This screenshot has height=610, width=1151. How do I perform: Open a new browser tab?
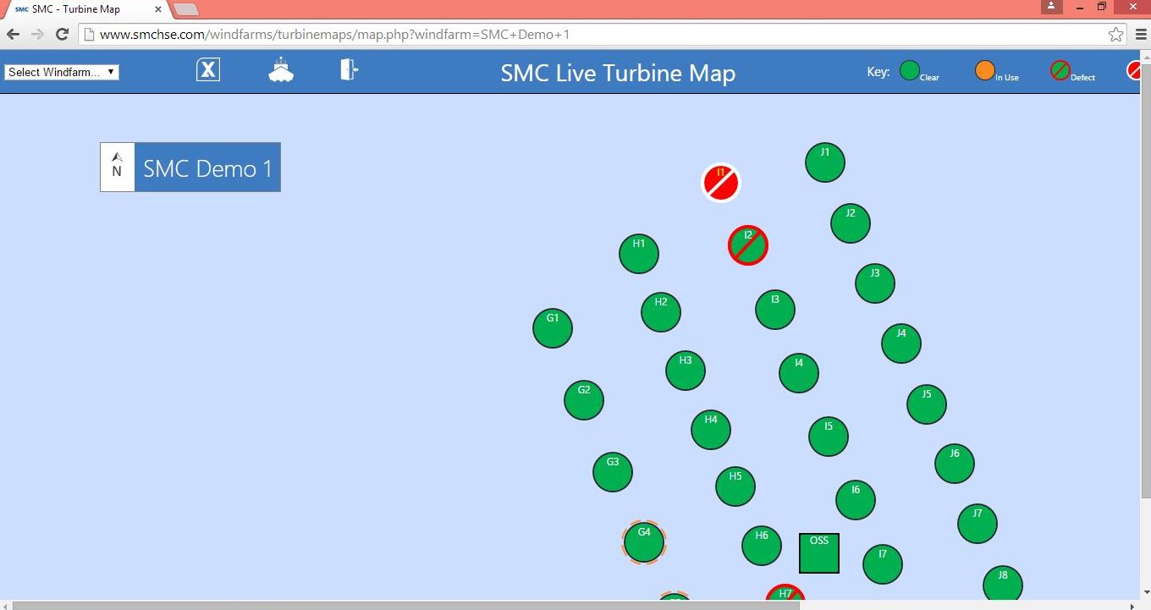pyautogui.click(x=186, y=9)
